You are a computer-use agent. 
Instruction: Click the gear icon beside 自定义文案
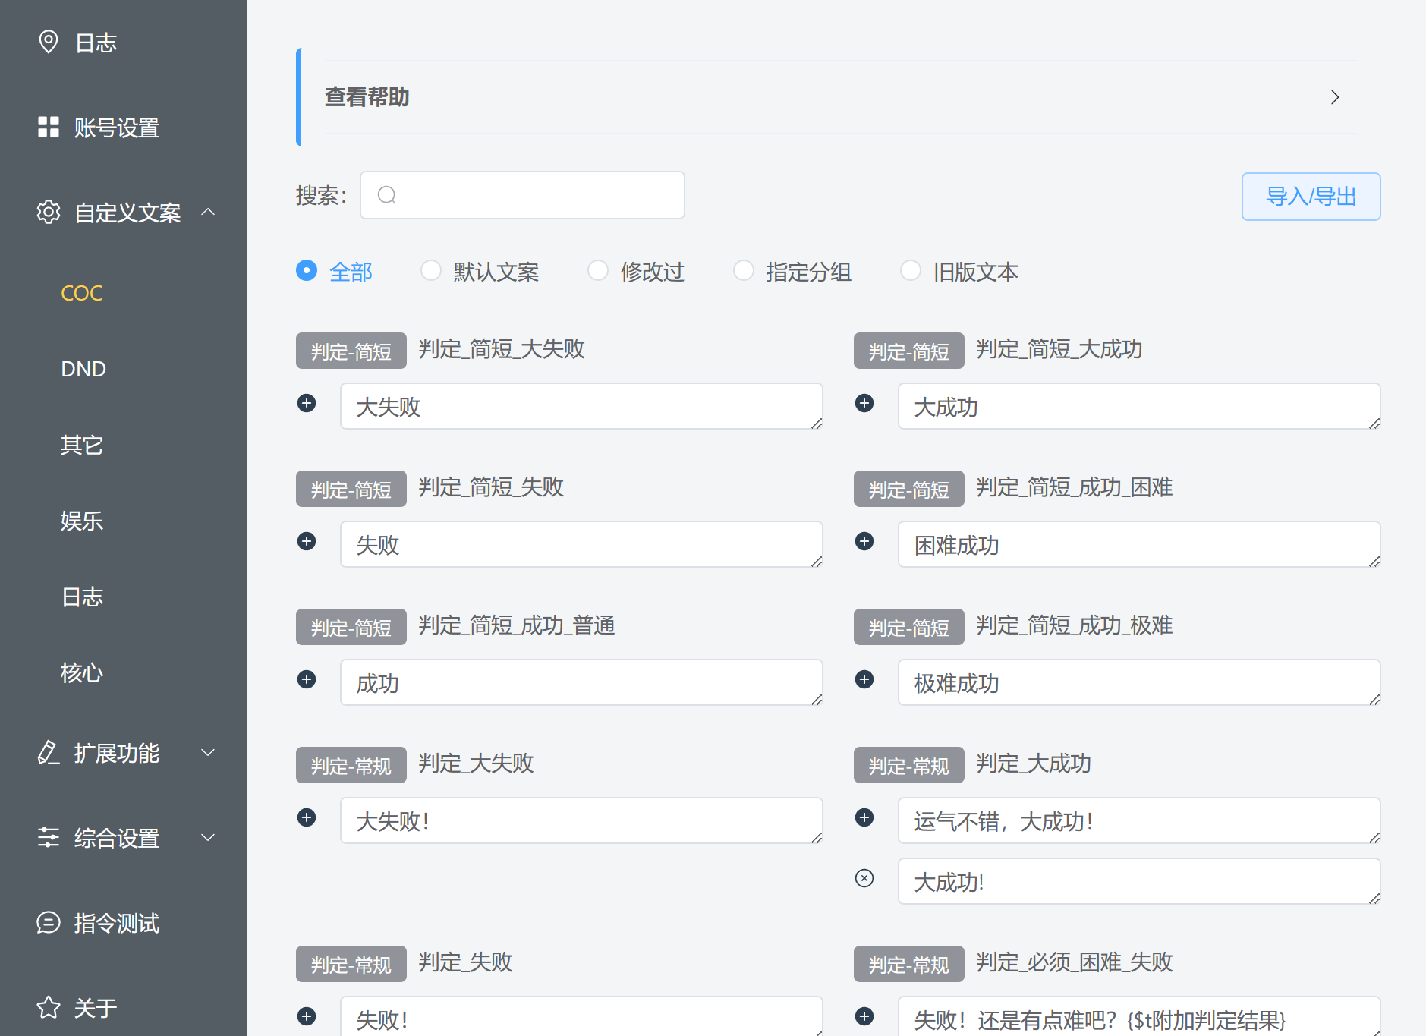tap(49, 213)
